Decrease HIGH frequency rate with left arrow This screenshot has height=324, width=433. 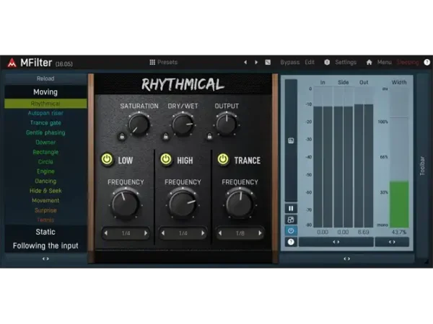pyautogui.click(x=163, y=233)
